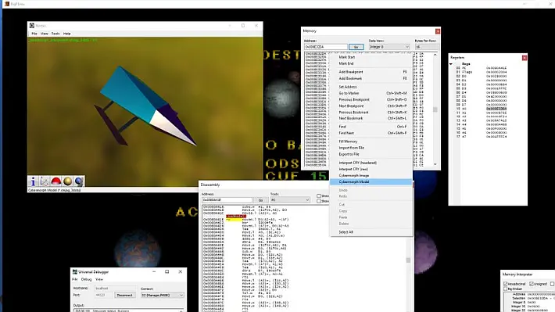Viewport: 555px width, 312px height.
Task: Select the PC row in Registers list
Action: [482, 68]
